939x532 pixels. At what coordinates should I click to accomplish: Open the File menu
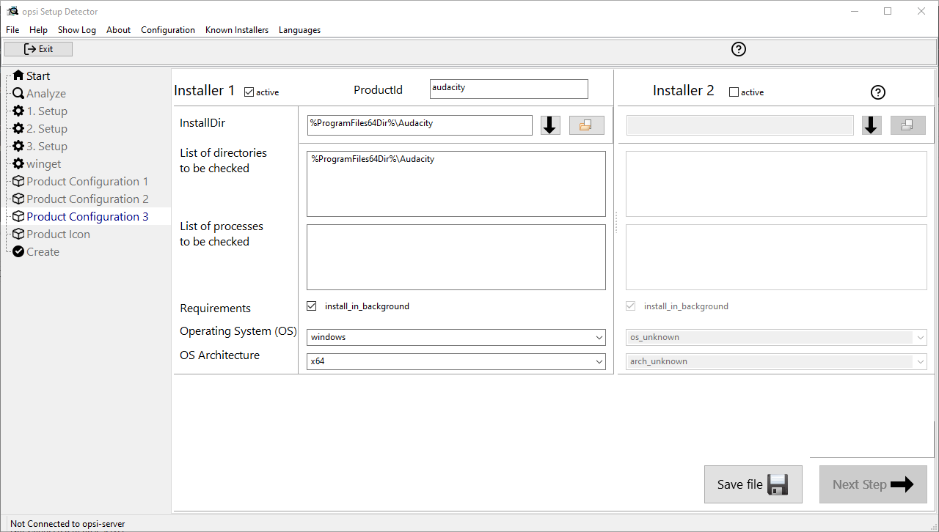coord(12,30)
